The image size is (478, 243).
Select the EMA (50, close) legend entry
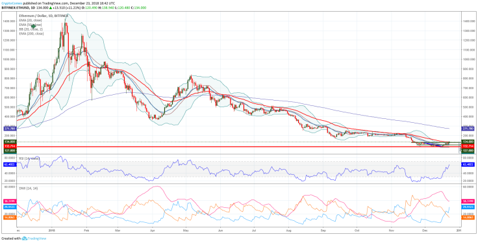31,25
